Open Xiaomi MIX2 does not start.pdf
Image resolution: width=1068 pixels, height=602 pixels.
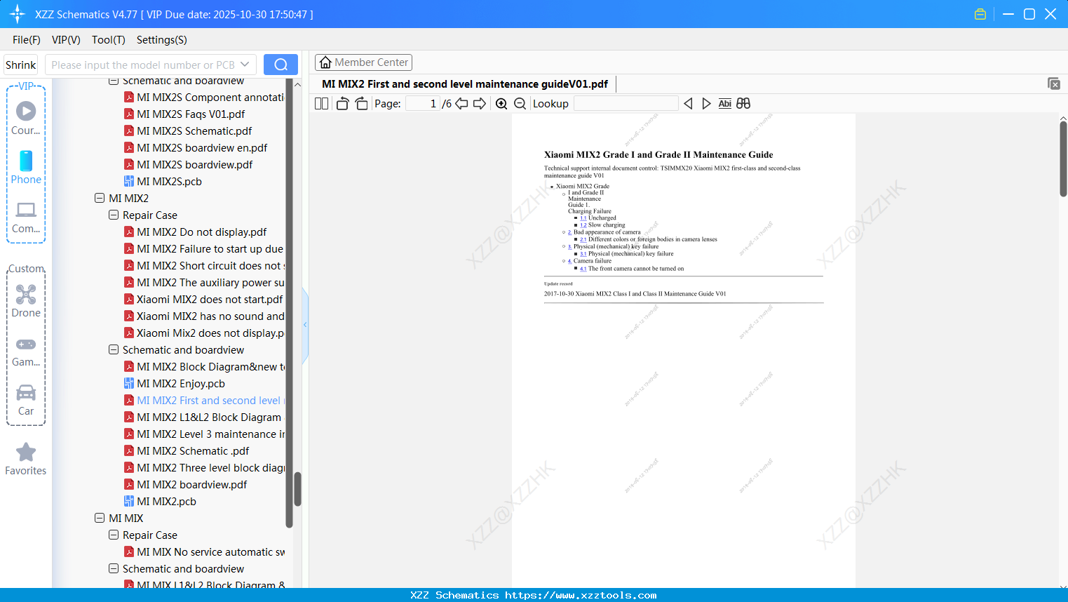[210, 300]
